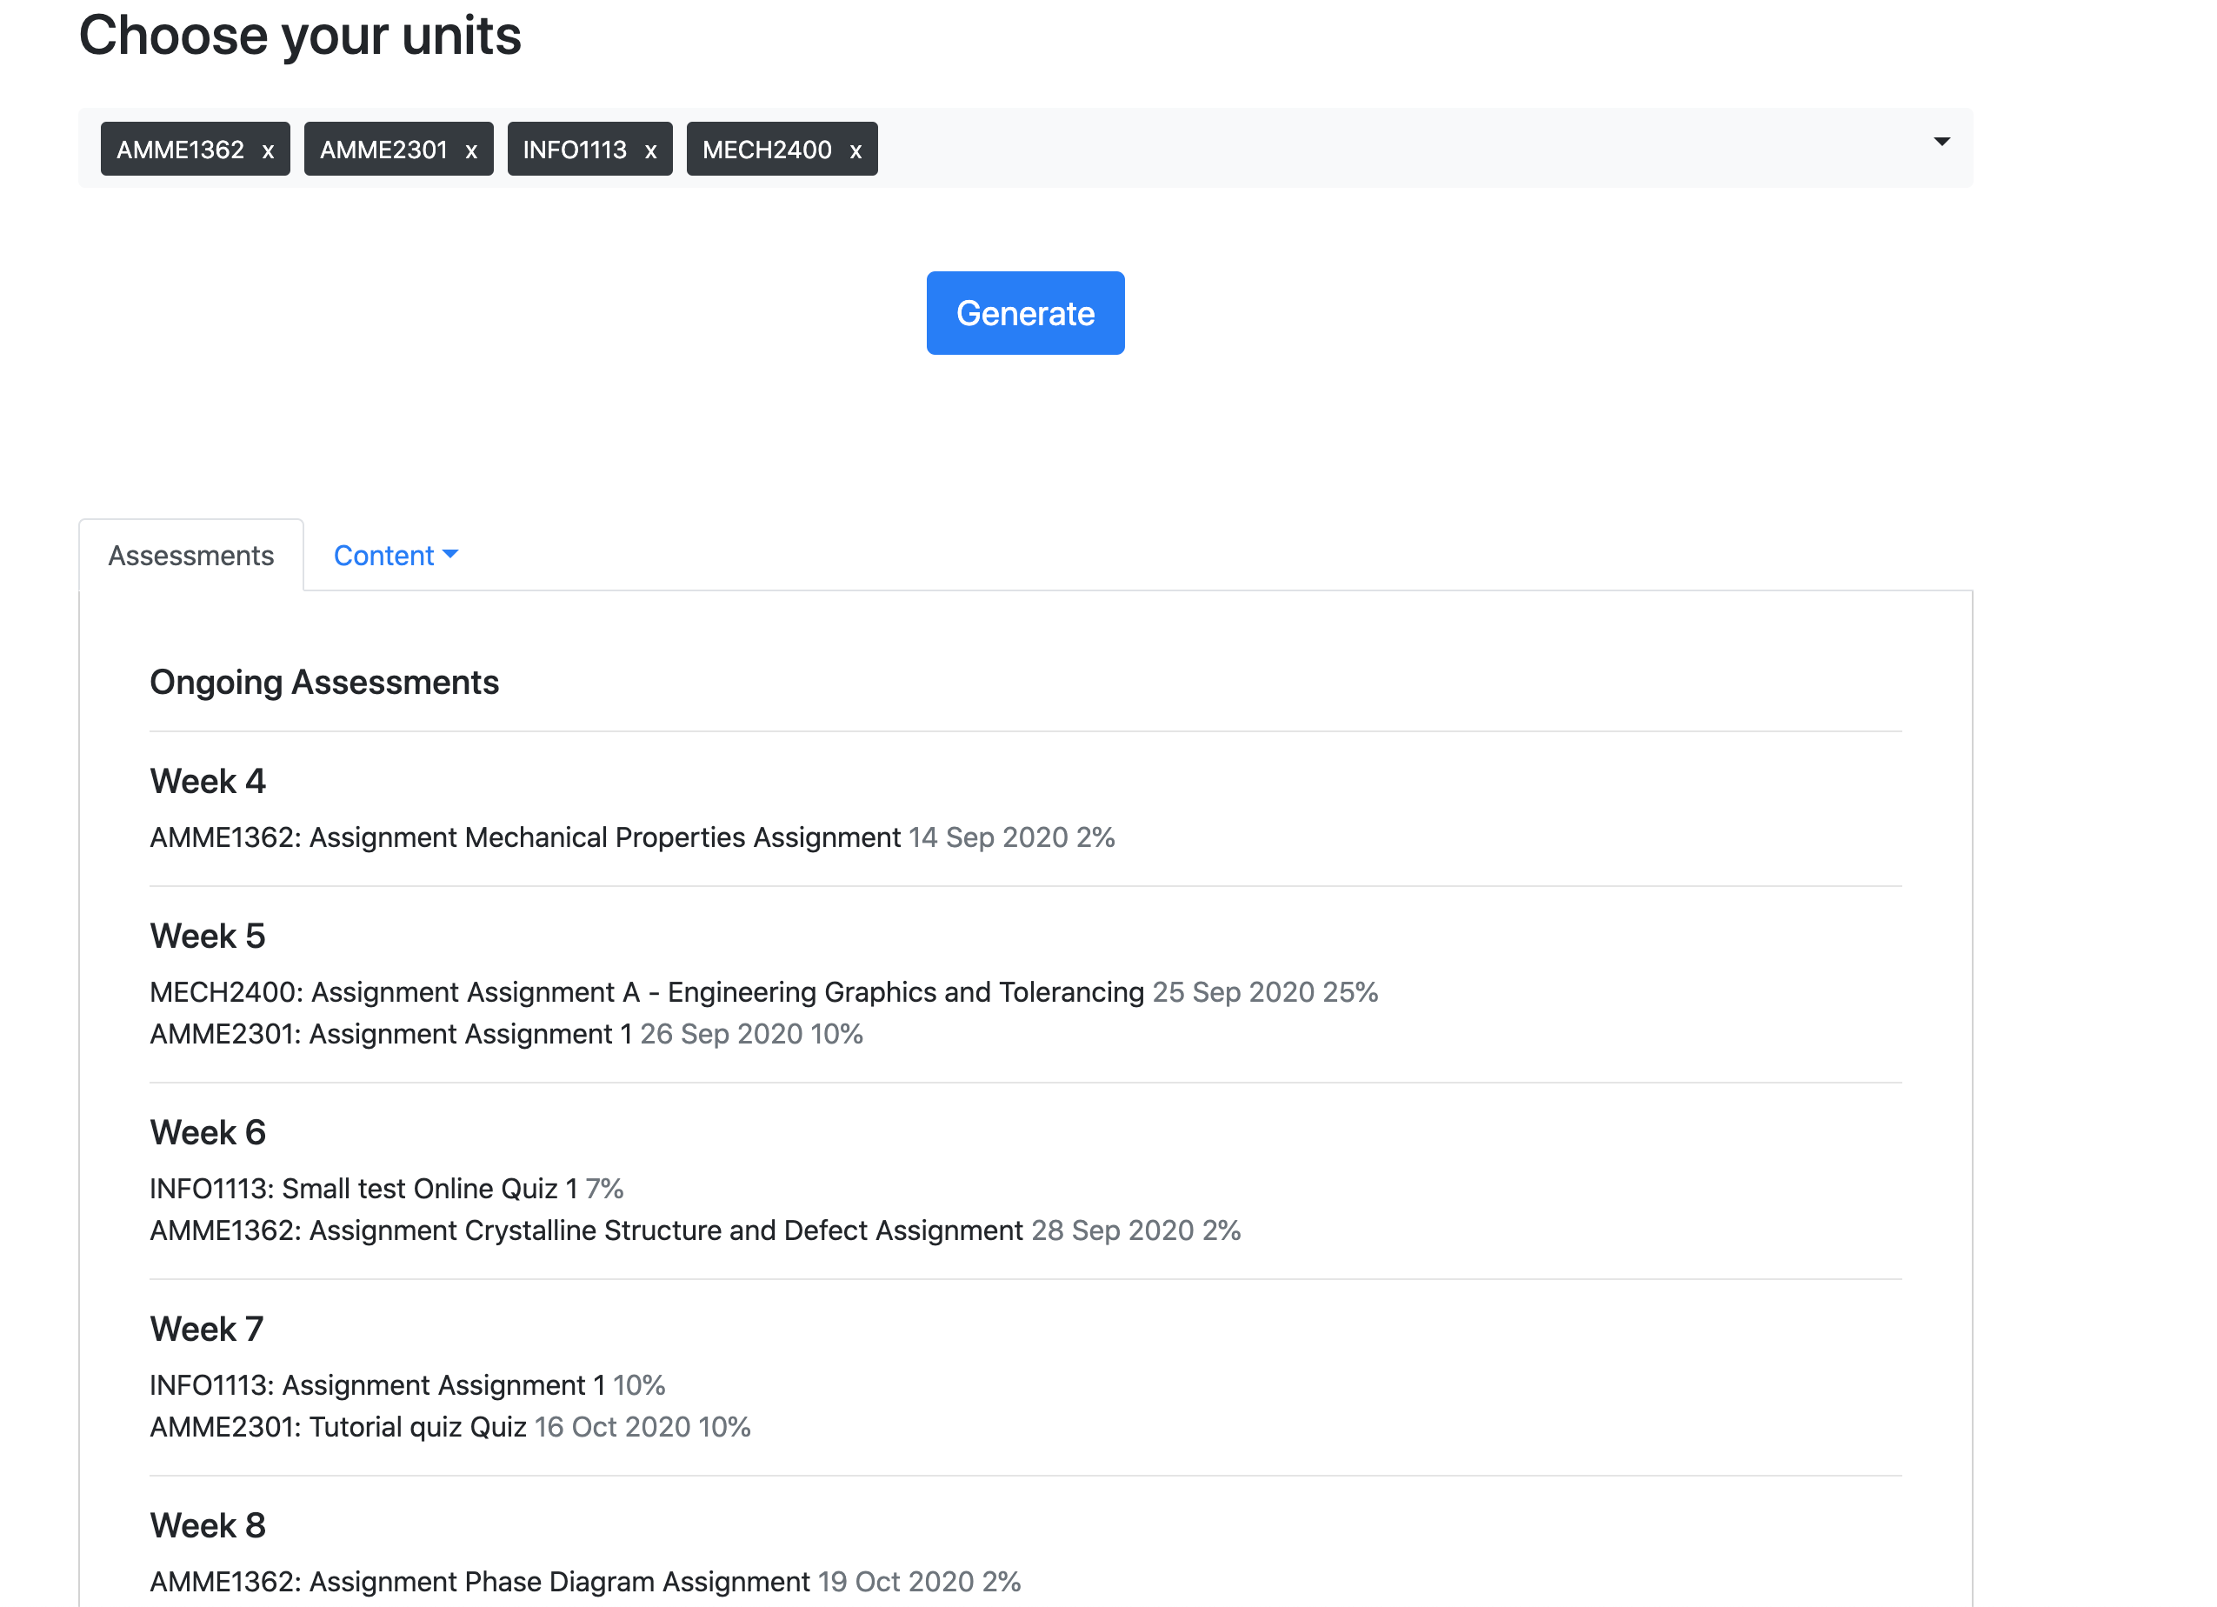Select the AMME1362 unit chip label
The height and width of the screenshot is (1607, 2217).
click(181, 150)
